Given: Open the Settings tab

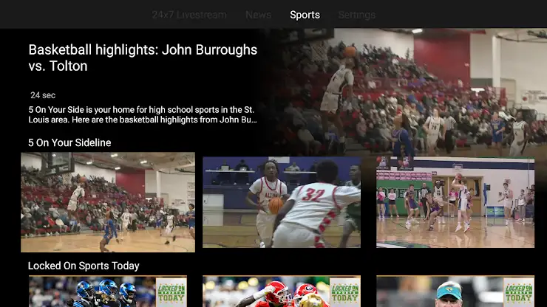Looking at the screenshot, I should click(356, 15).
